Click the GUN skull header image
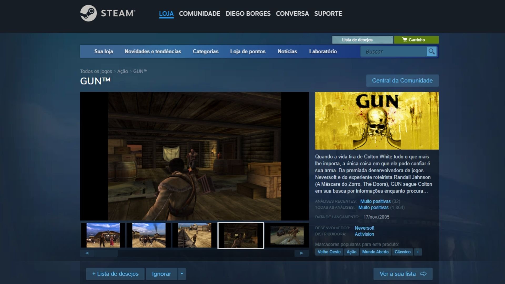 click(x=377, y=121)
